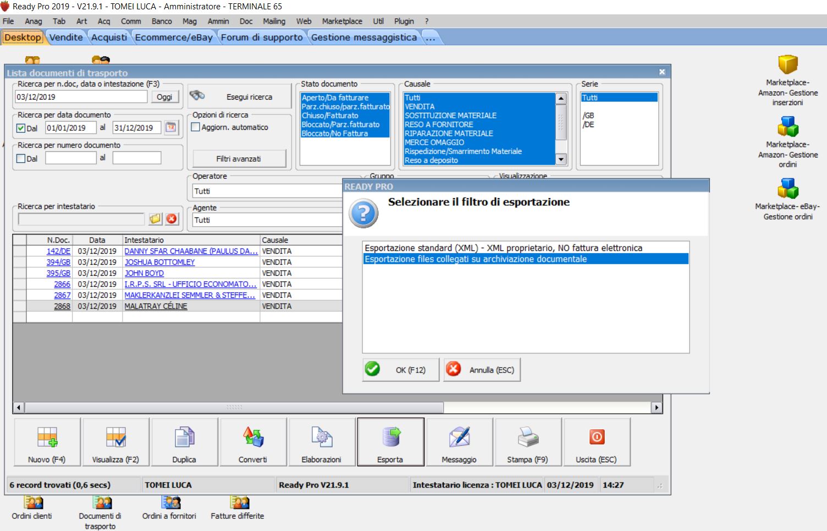The height and width of the screenshot is (531, 827).
Task: Enable Aggiorn. automatico checkbox
Action: [x=195, y=127]
